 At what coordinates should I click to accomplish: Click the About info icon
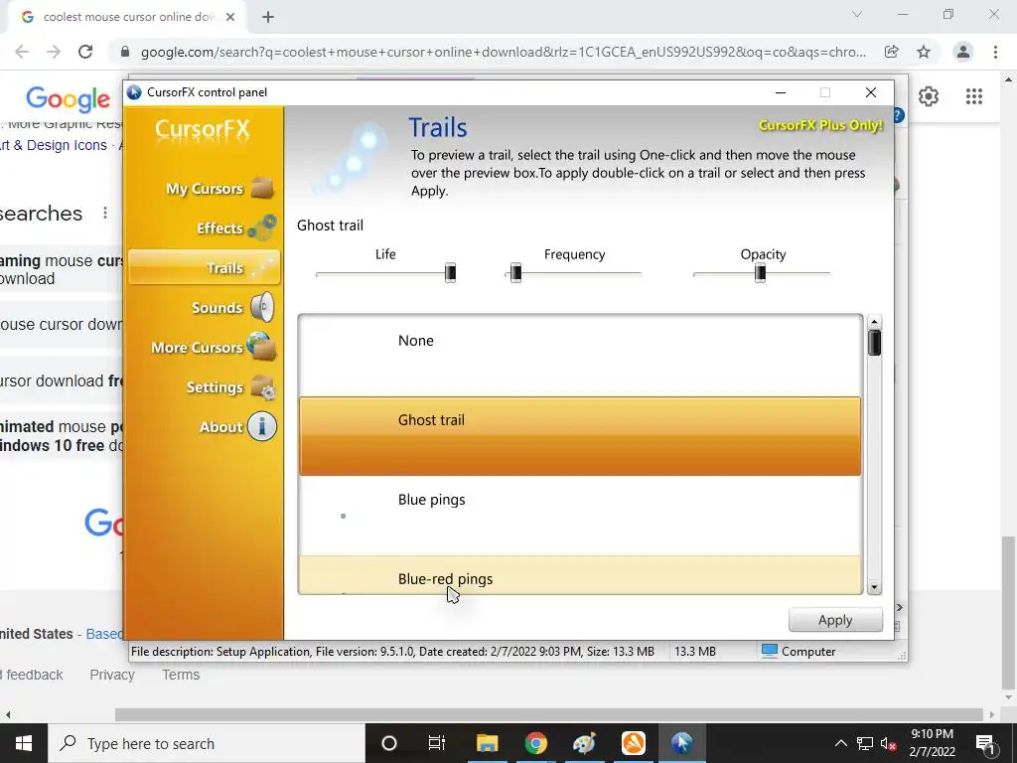tap(262, 426)
